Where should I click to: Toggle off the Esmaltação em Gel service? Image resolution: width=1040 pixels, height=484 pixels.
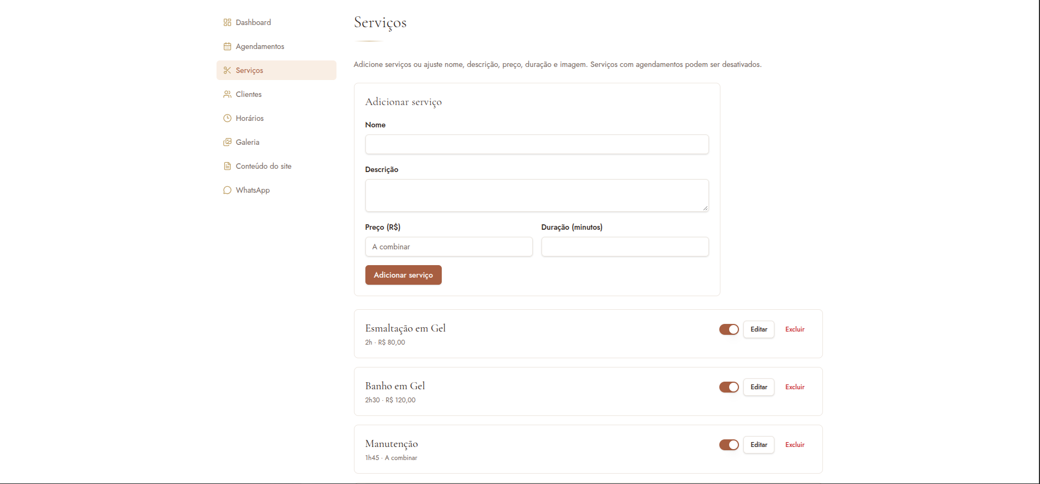pos(729,329)
